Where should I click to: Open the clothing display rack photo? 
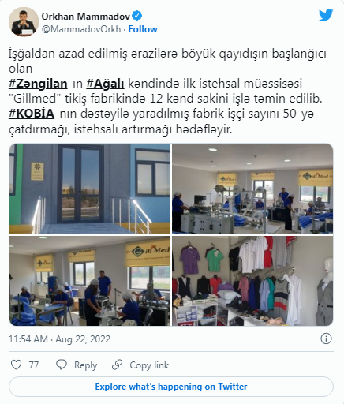[252, 281]
